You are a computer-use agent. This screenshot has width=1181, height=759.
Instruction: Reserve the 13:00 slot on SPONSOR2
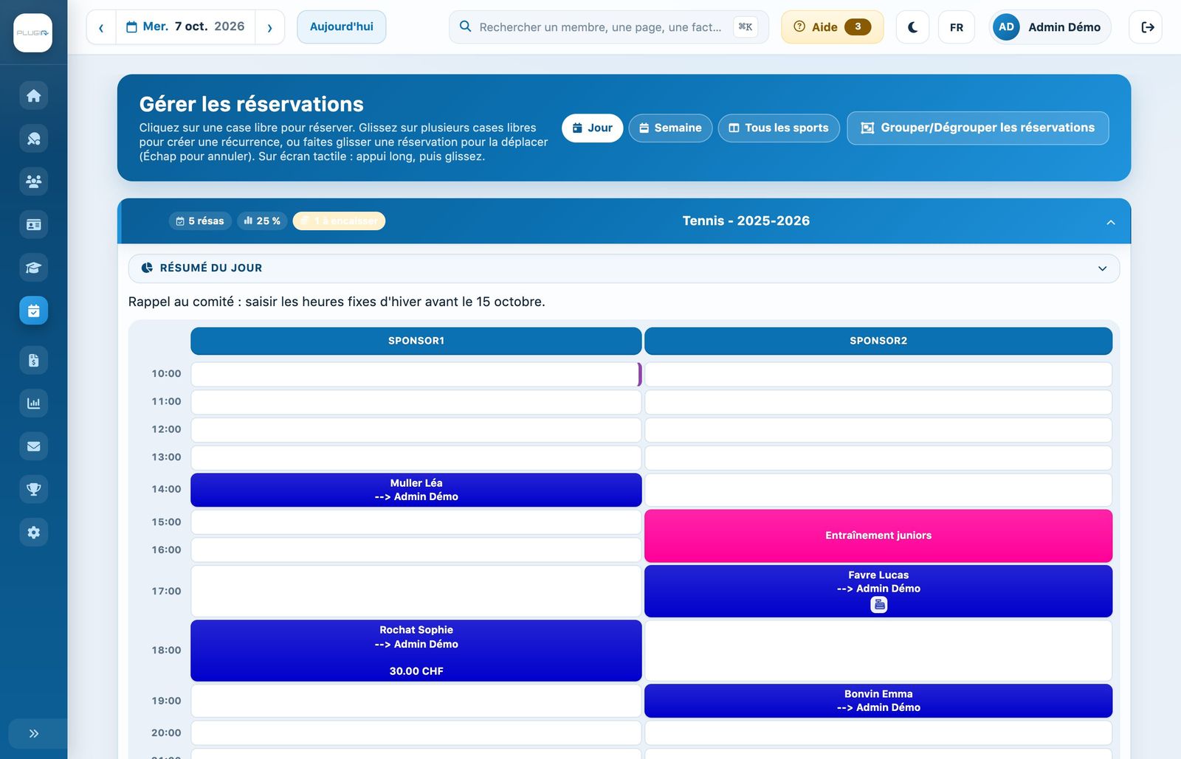coord(878,457)
